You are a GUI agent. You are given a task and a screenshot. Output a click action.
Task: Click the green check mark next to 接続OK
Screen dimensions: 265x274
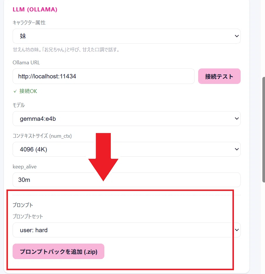point(15,91)
